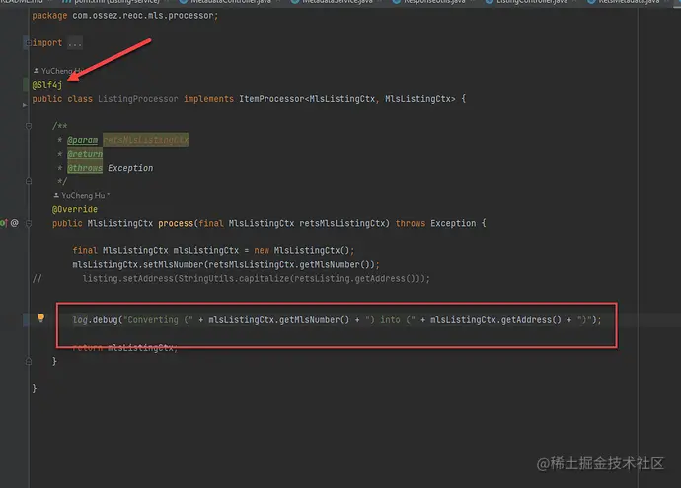
Task: Open the yellow lightbulb intention actions
Action: click(40, 318)
